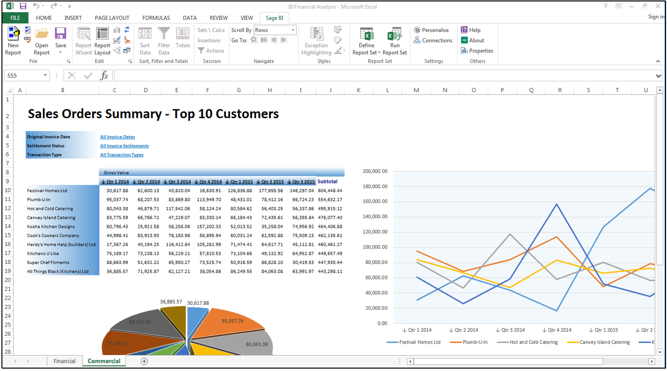Redo the action from Quick Access Toolbar
The image size is (667, 371).
tap(54, 6)
